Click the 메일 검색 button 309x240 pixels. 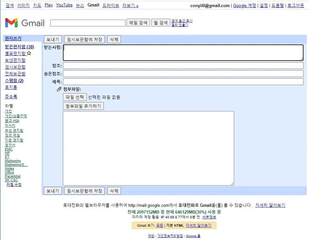coord(138,23)
